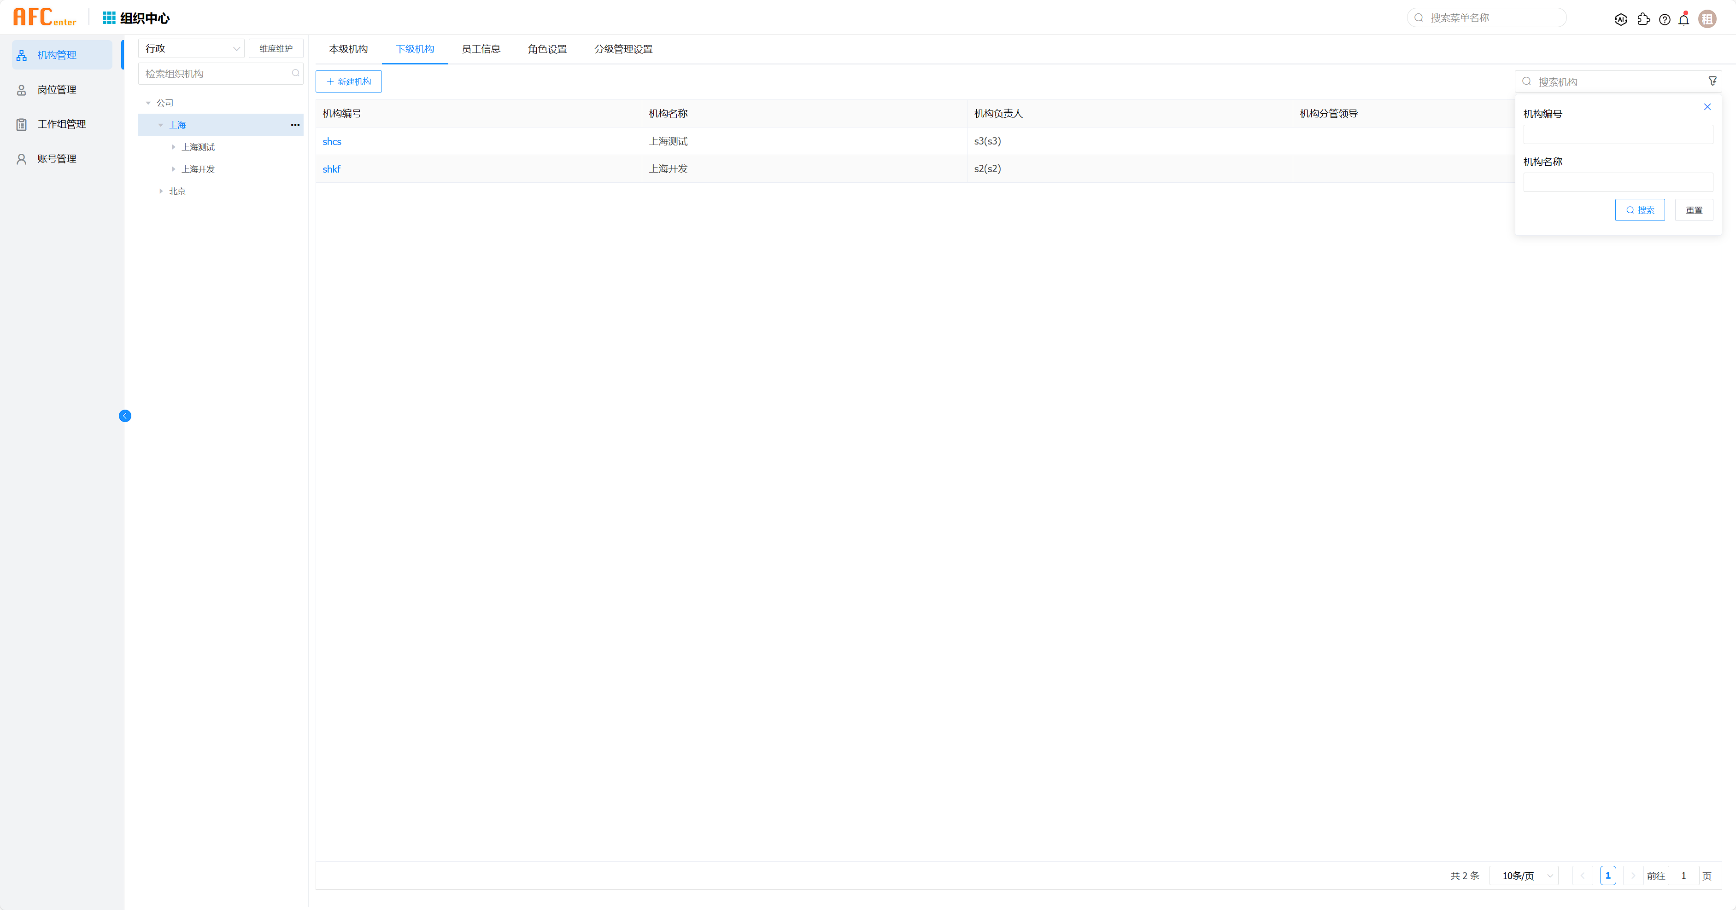Open the shcs organization link

point(332,141)
